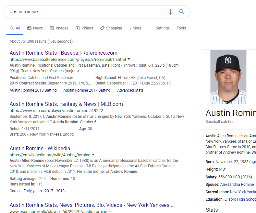Open the ESPN Austin Romine Stats result
The width and height of the screenshot is (256, 213).
point(92,205)
